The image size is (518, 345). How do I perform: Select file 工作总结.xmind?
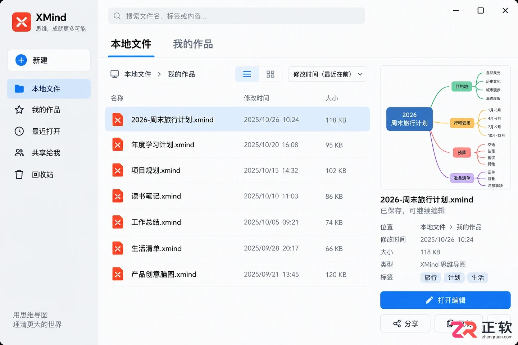click(x=237, y=222)
